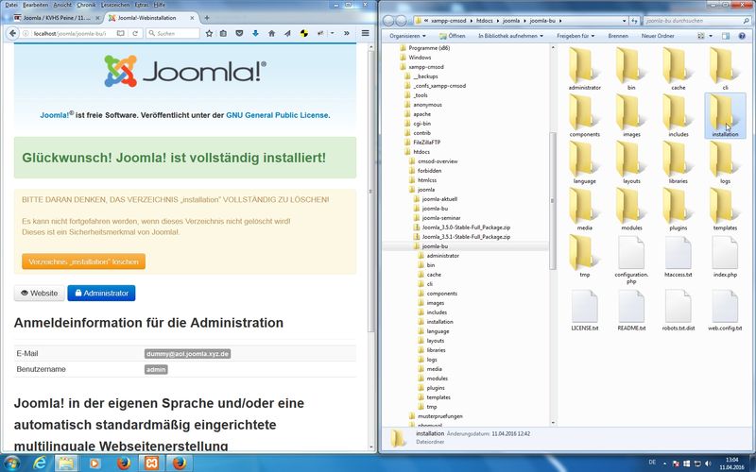
Task: Close the Joomla!-Webinstallation tab
Action: pos(192,18)
